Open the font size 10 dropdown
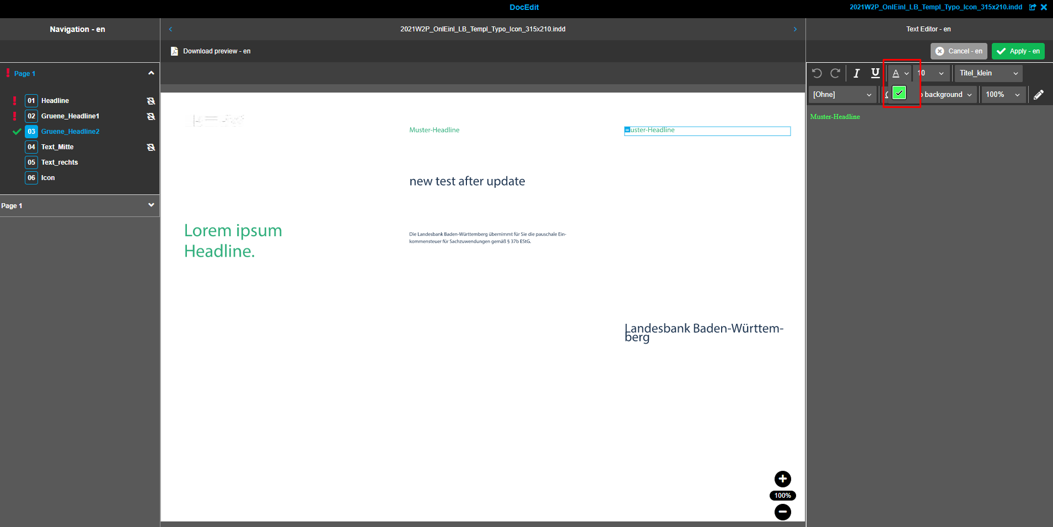Image resolution: width=1053 pixels, height=527 pixels. pos(931,73)
